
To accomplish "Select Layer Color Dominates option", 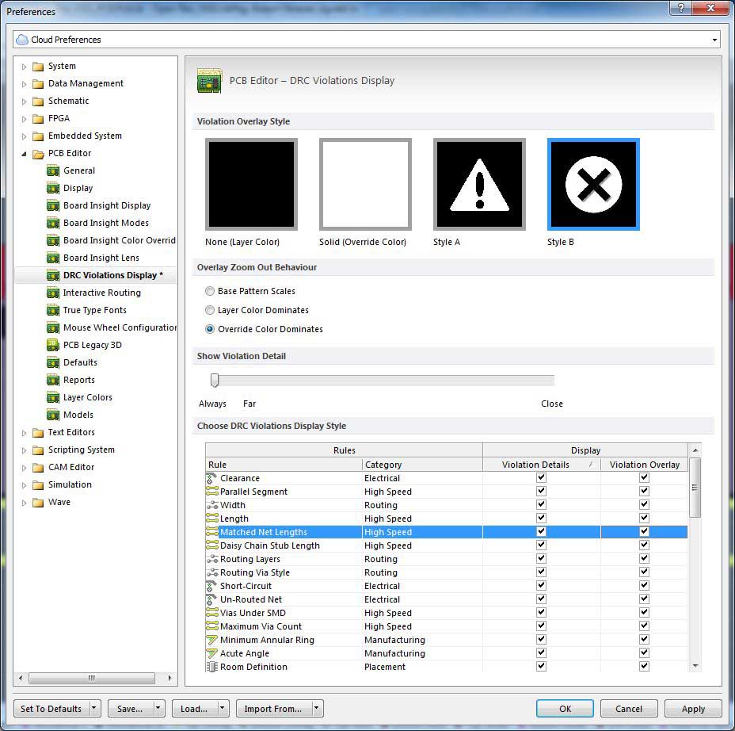I will tap(210, 310).
